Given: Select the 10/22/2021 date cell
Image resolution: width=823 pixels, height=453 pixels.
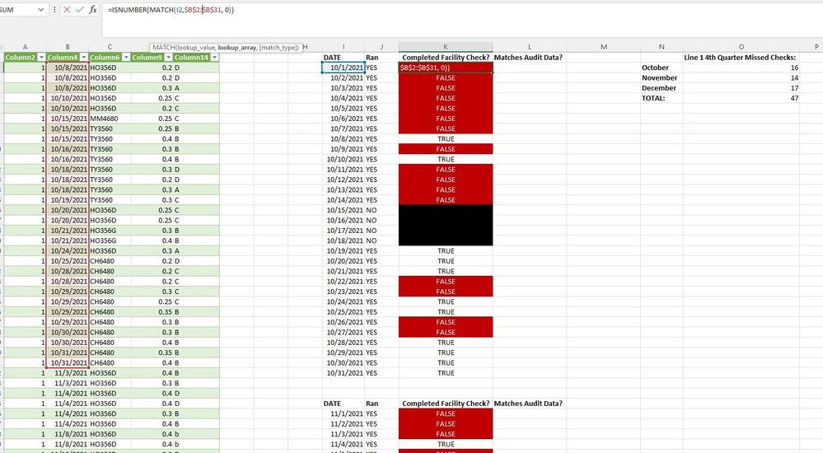Looking at the screenshot, I should coord(344,282).
